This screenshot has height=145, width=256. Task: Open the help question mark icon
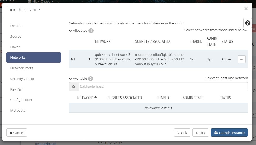tap(247, 23)
